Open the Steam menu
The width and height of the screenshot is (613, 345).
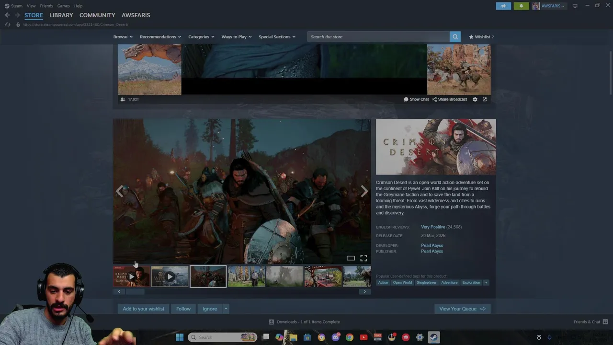click(x=13, y=6)
